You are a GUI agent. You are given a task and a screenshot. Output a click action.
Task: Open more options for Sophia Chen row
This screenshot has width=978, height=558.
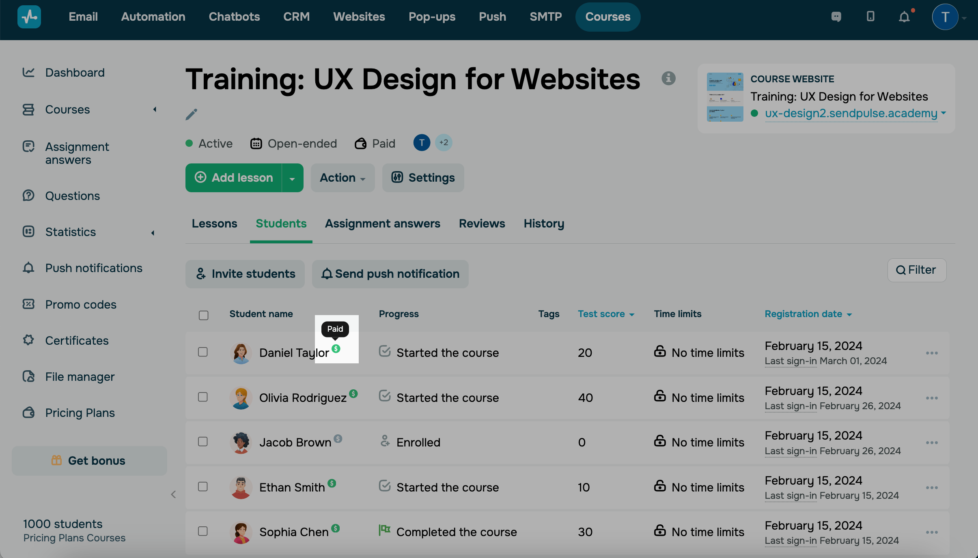(x=932, y=532)
